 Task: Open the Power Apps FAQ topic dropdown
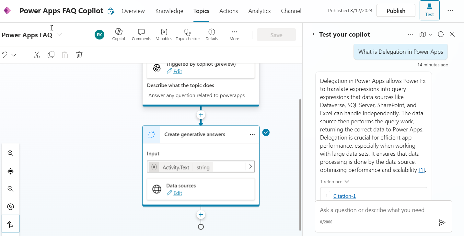click(59, 34)
